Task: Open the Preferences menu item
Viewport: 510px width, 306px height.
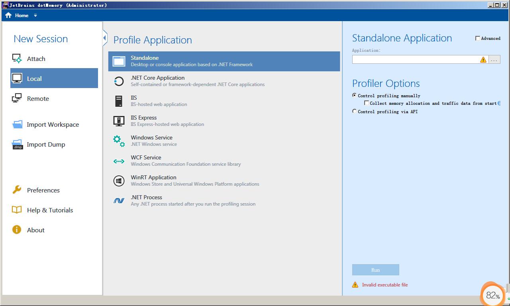Action: coord(54,190)
